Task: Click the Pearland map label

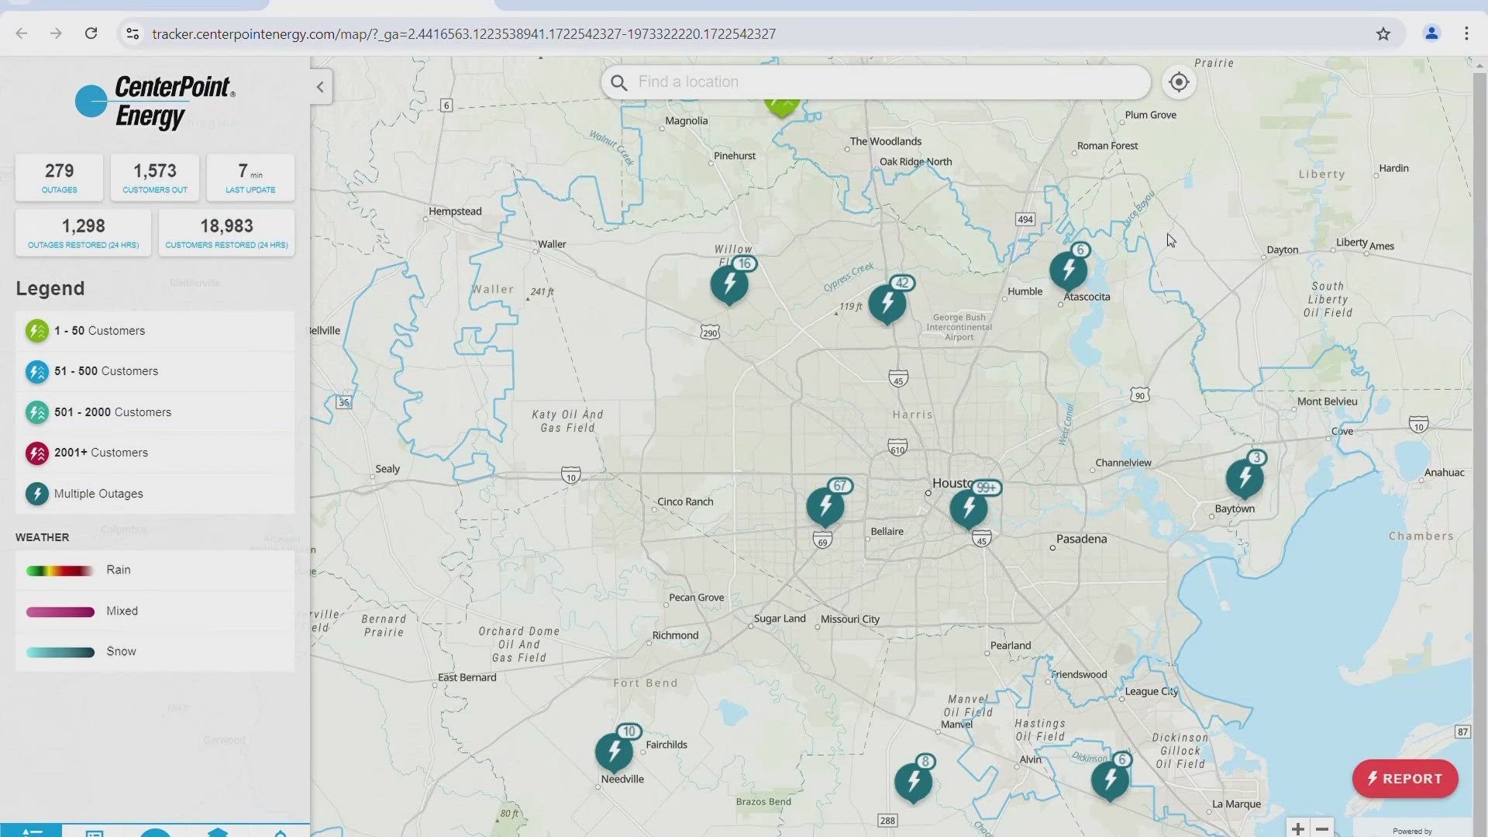Action: 1011,646
